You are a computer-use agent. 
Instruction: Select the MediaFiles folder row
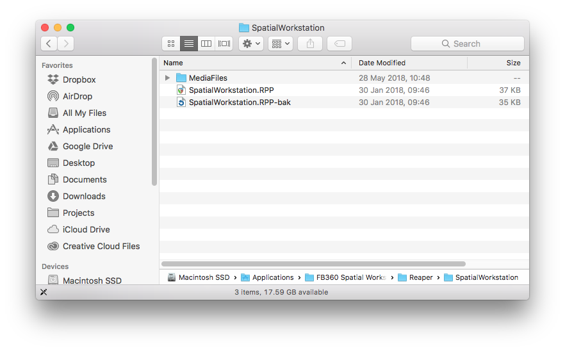pos(344,78)
